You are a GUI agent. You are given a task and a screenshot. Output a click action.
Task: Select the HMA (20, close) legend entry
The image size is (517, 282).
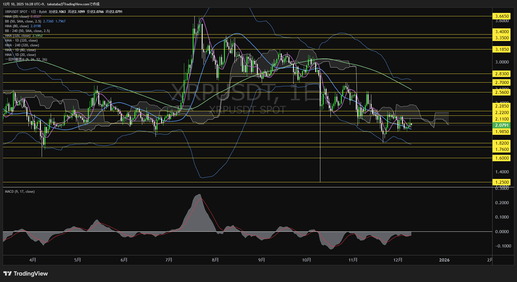tap(17, 16)
